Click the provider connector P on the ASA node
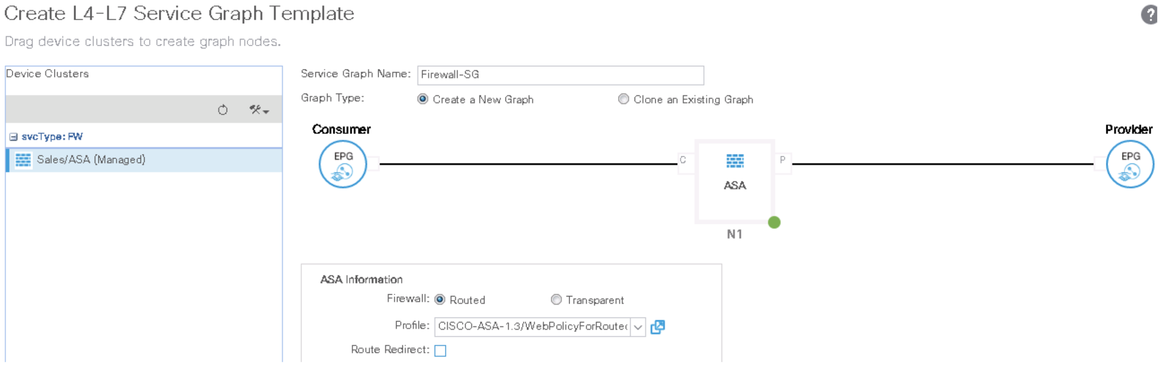The height and width of the screenshot is (368, 1163). tap(782, 160)
